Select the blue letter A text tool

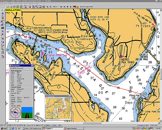pos(3,31)
